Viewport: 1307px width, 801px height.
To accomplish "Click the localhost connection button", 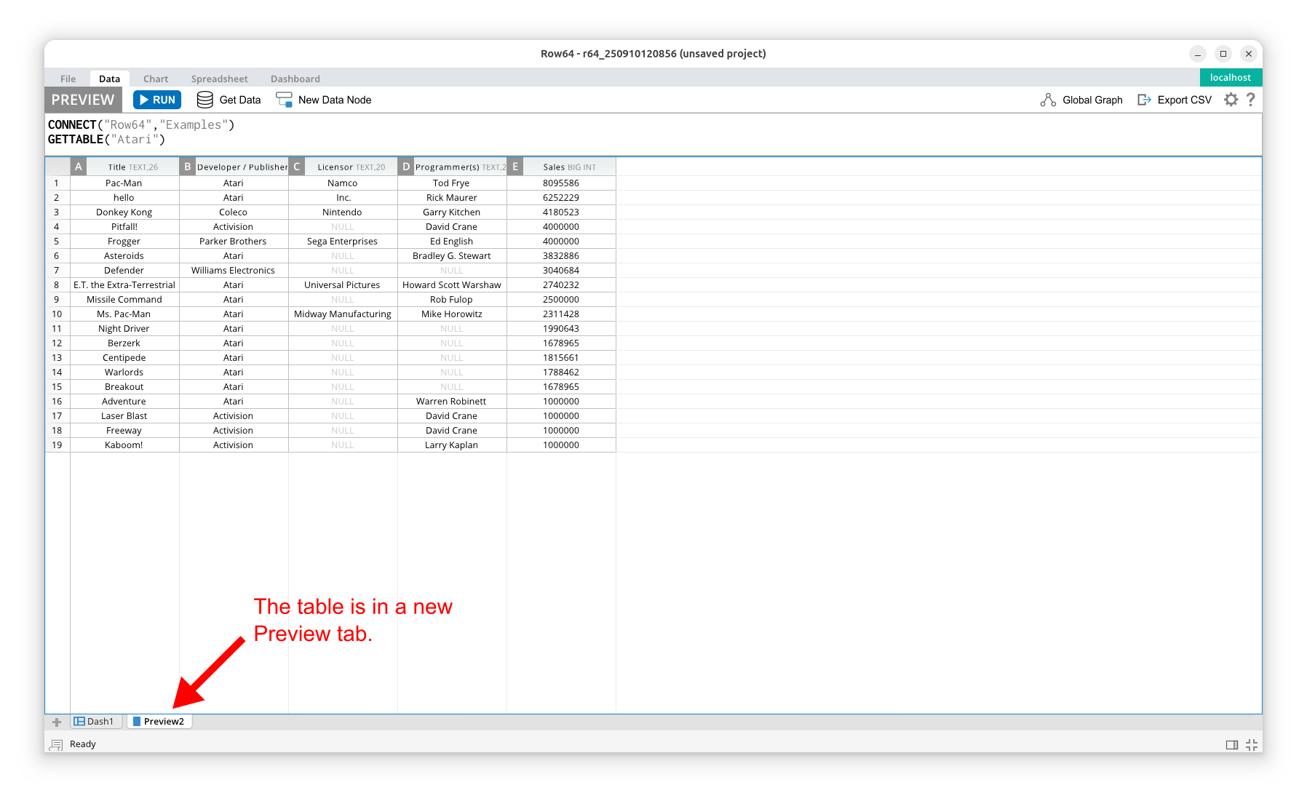I will coord(1230,77).
